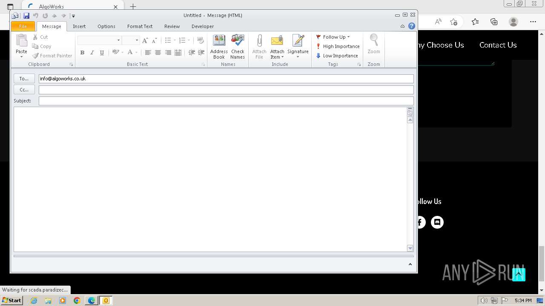Viewport: 545px width, 306px height.
Task: Open the Review ribbon tab
Action: coord(172,26)
